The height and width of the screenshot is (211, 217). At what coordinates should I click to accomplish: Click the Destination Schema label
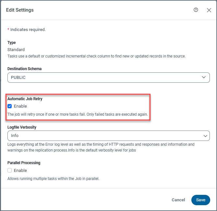(24, 69)
